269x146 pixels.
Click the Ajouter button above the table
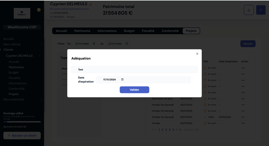248,43
